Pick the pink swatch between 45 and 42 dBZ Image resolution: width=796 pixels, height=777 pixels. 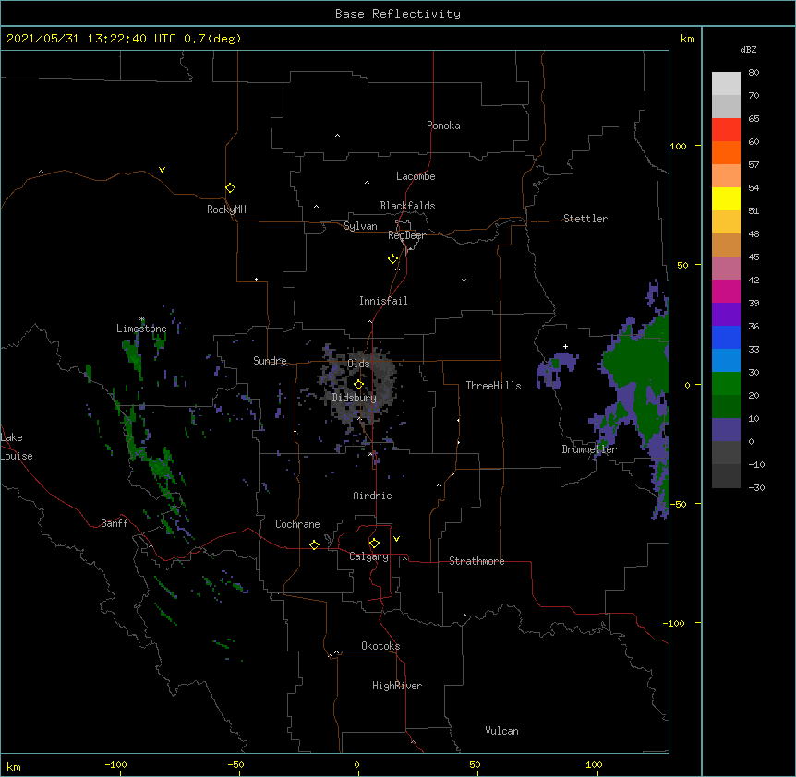coord(726,268)
